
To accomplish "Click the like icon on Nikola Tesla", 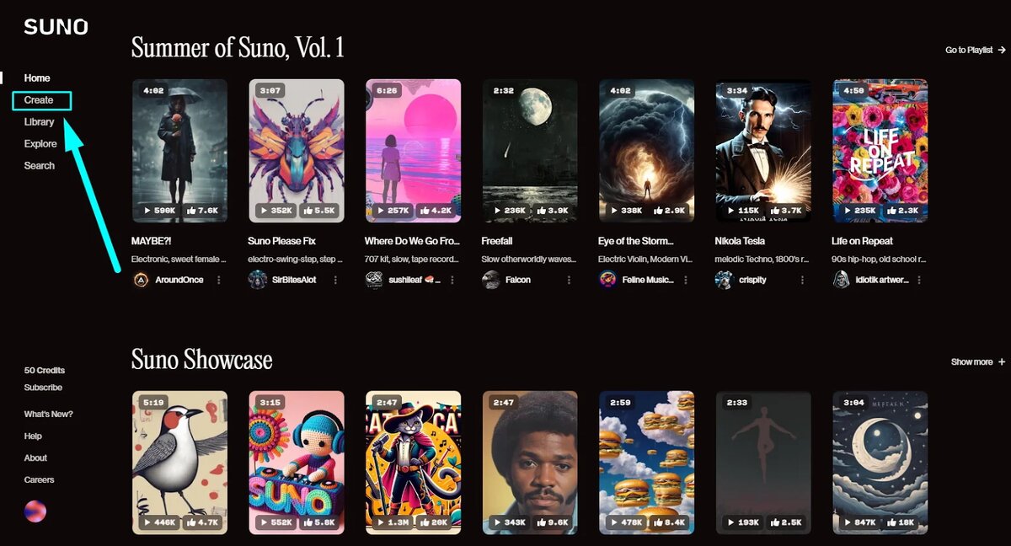I will pyautogui.click(x=771, y=211).
